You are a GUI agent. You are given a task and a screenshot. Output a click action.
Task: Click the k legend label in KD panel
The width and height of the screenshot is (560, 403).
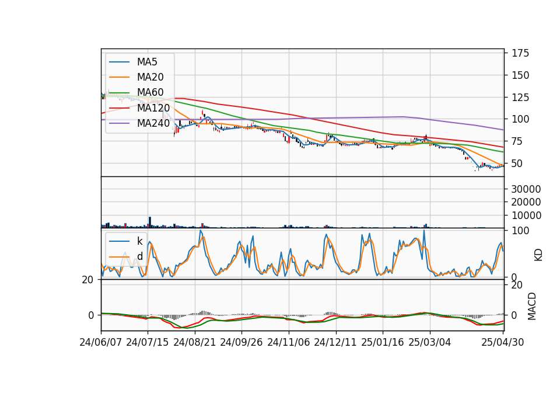[x=139, y=241]
